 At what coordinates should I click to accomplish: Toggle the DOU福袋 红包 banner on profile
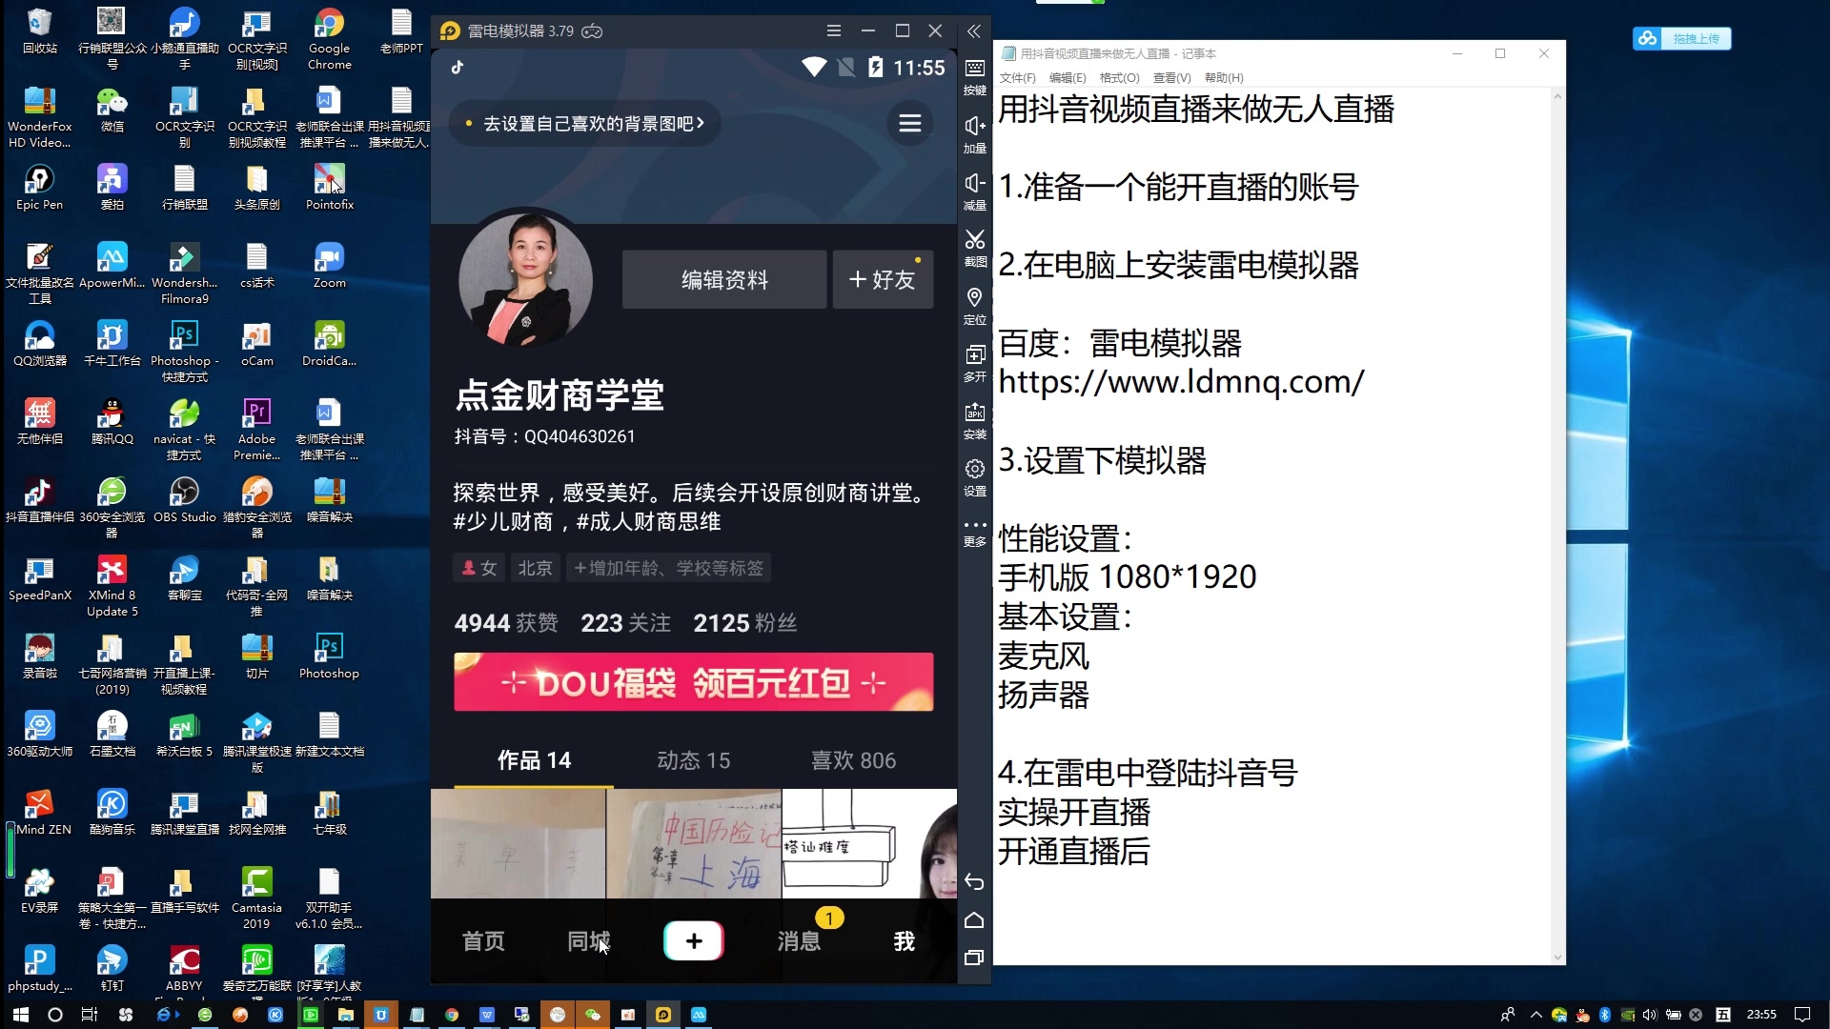[694, 682]
